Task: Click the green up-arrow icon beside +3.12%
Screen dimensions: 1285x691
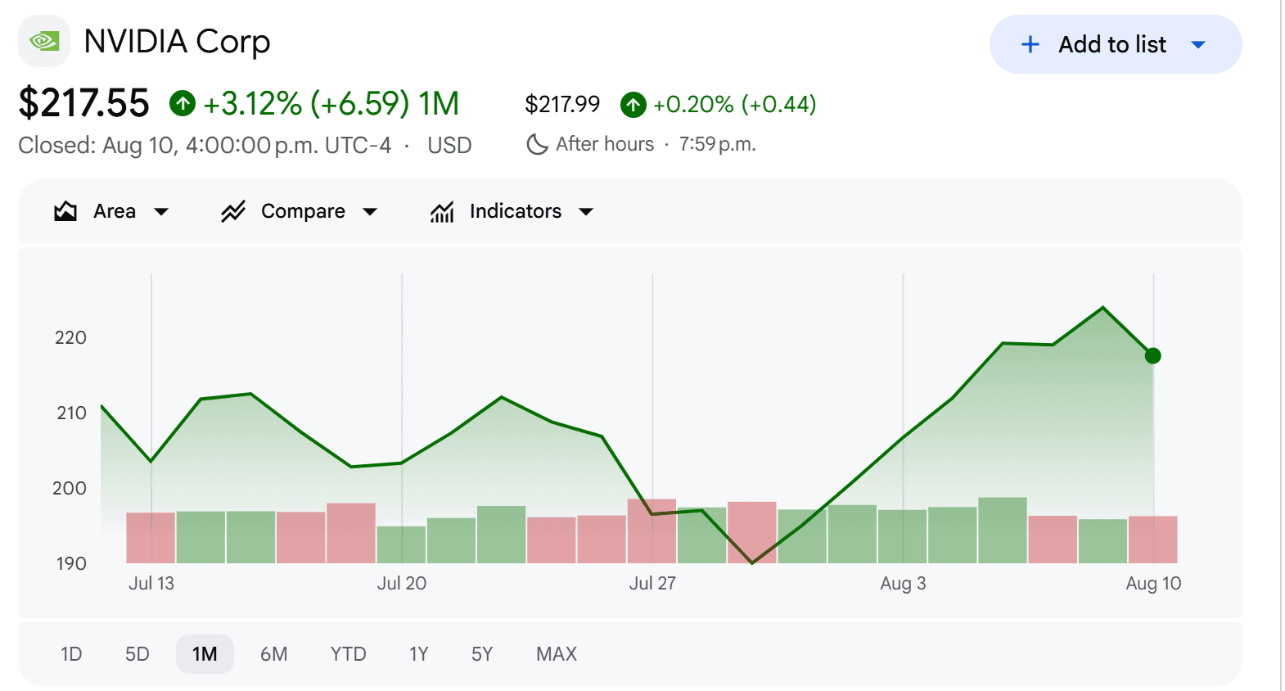Action: point(183,103)
